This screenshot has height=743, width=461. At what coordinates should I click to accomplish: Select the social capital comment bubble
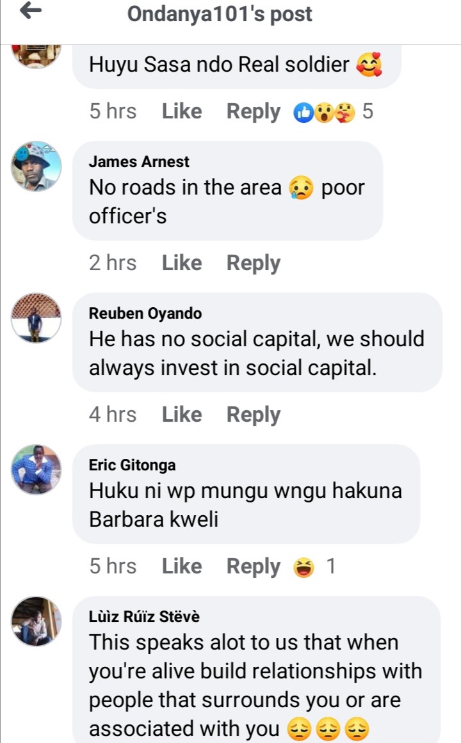coord(257,342)
